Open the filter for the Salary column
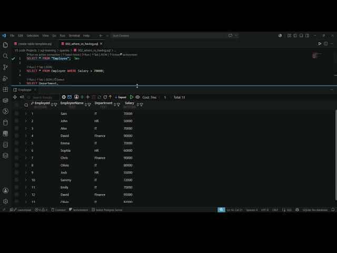Image resolution: width=337 pixels, height=253 pixels. (x=142, y=105)
